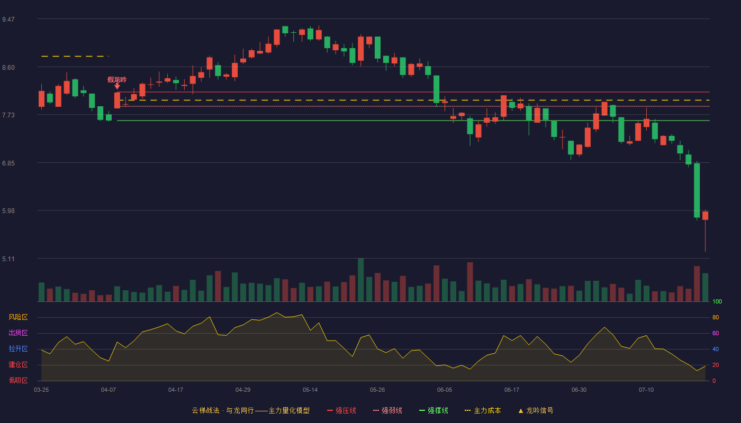Select the 60 indicator axis value
The height and width of the screenshot is (423, 741).
tap(716, 334)
